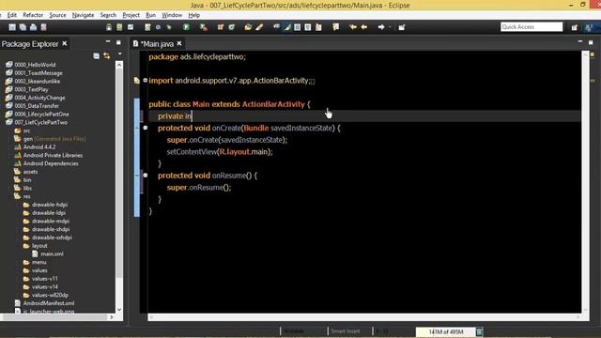The image size is (601, 338).
Task: Select the src folder in the tree
Action: 26,131
